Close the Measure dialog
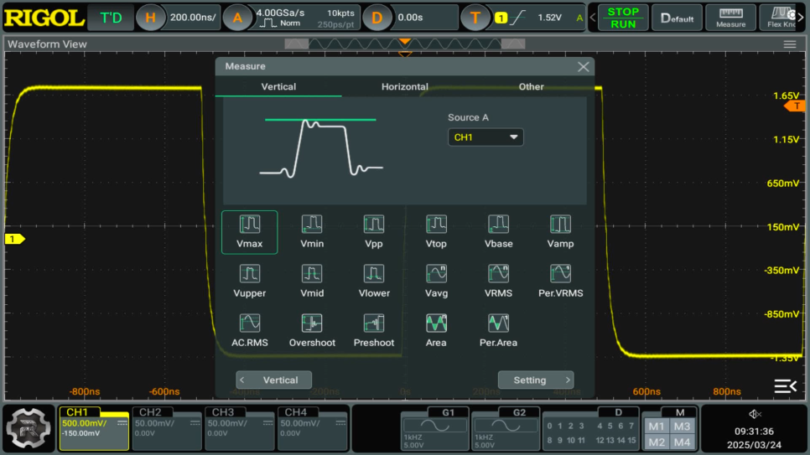Screen dimensions: 810x455 584,67
